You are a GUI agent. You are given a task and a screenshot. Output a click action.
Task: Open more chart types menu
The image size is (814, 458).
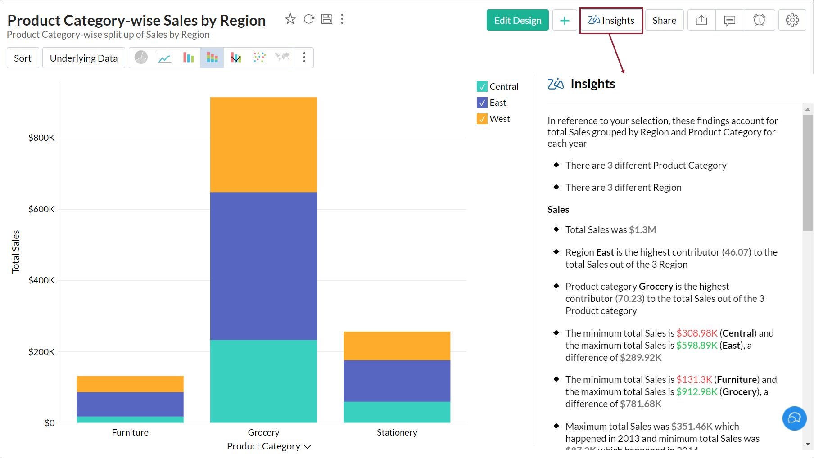(304, 58)
